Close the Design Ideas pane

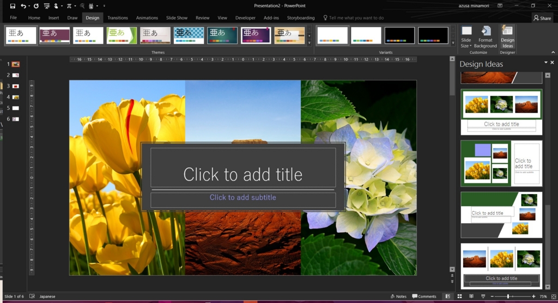(x=553, y=63)
